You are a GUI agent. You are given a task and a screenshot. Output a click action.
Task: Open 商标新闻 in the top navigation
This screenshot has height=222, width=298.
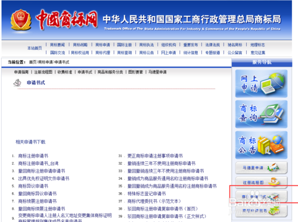coord(57,45)
